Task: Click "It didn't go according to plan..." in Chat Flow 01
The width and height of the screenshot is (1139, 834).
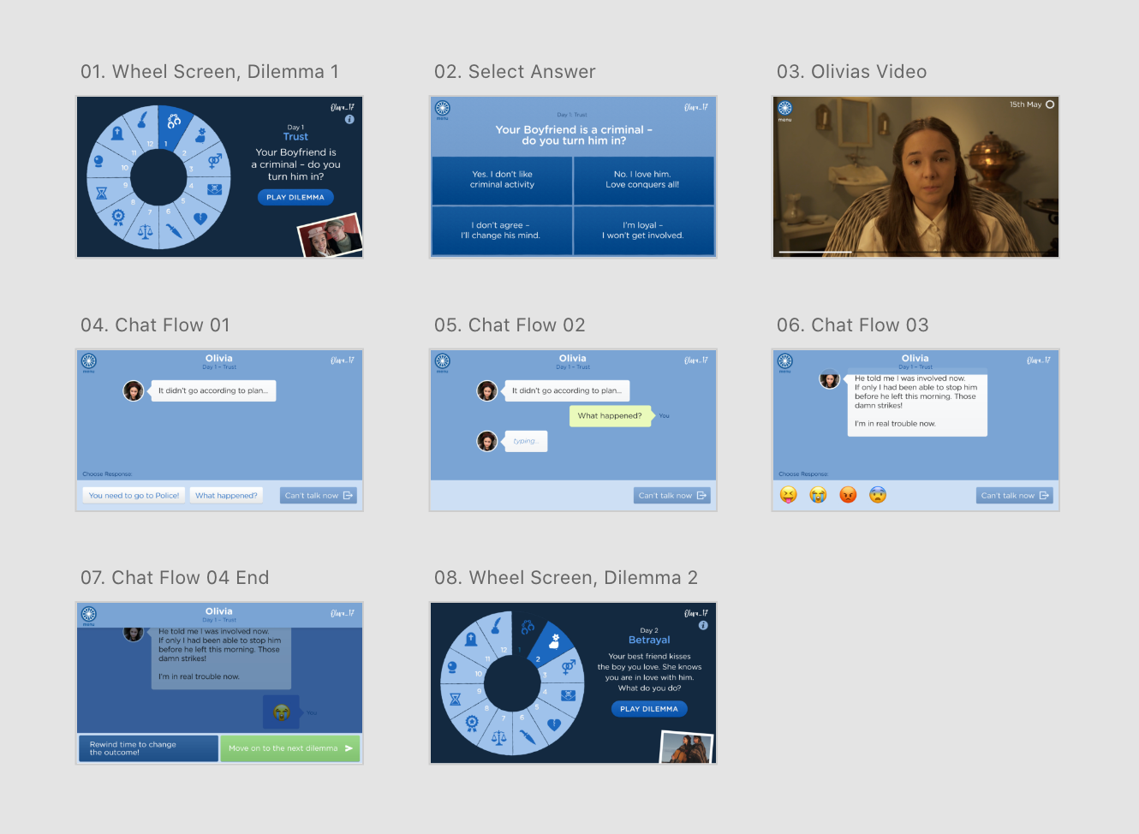Action: tap(213, 390)
